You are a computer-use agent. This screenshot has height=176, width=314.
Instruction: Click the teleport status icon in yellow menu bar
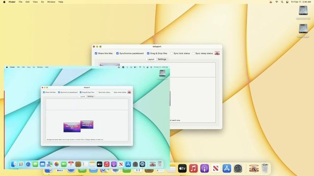tap(271, 2)
